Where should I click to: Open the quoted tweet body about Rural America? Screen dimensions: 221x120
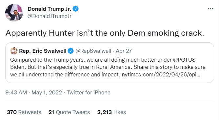tap(108, 67)
